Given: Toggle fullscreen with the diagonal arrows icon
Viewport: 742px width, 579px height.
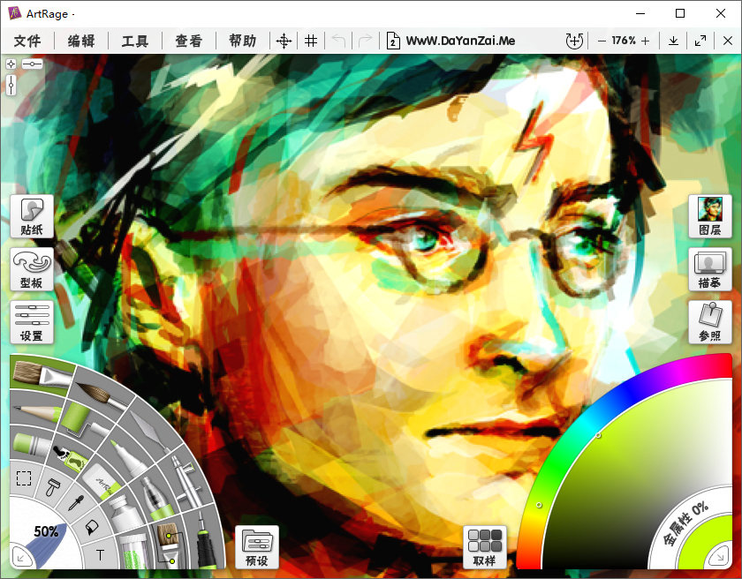Looking at the screenshot, I should (700, 41).
